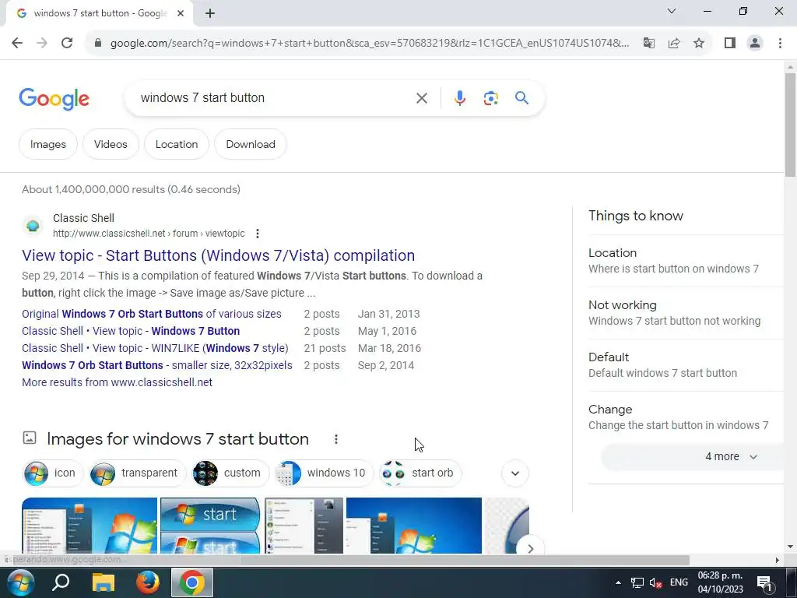Expand the 'Default' item in Things to know
This screenshot has width=797, height=598.
(x=686, y=365)
